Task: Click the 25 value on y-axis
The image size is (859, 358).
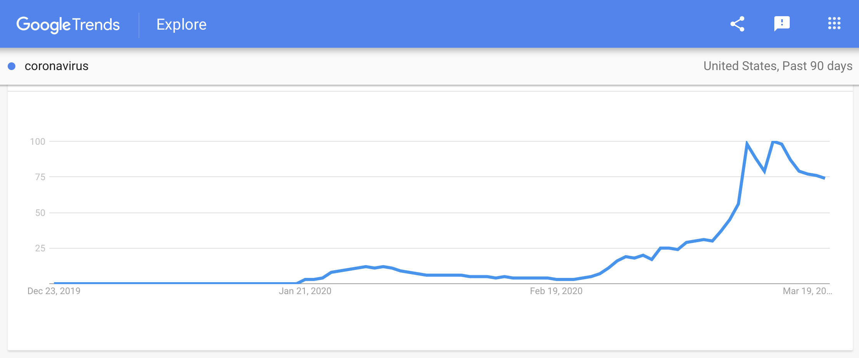Action: [x=40, y=248]
